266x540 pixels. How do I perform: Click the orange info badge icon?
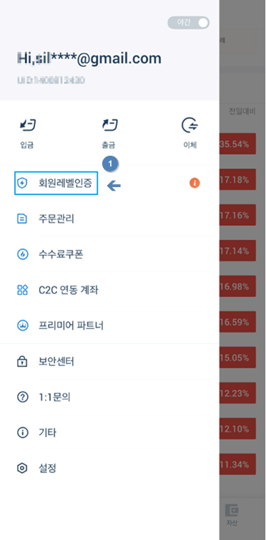click(x=194, y=183)
